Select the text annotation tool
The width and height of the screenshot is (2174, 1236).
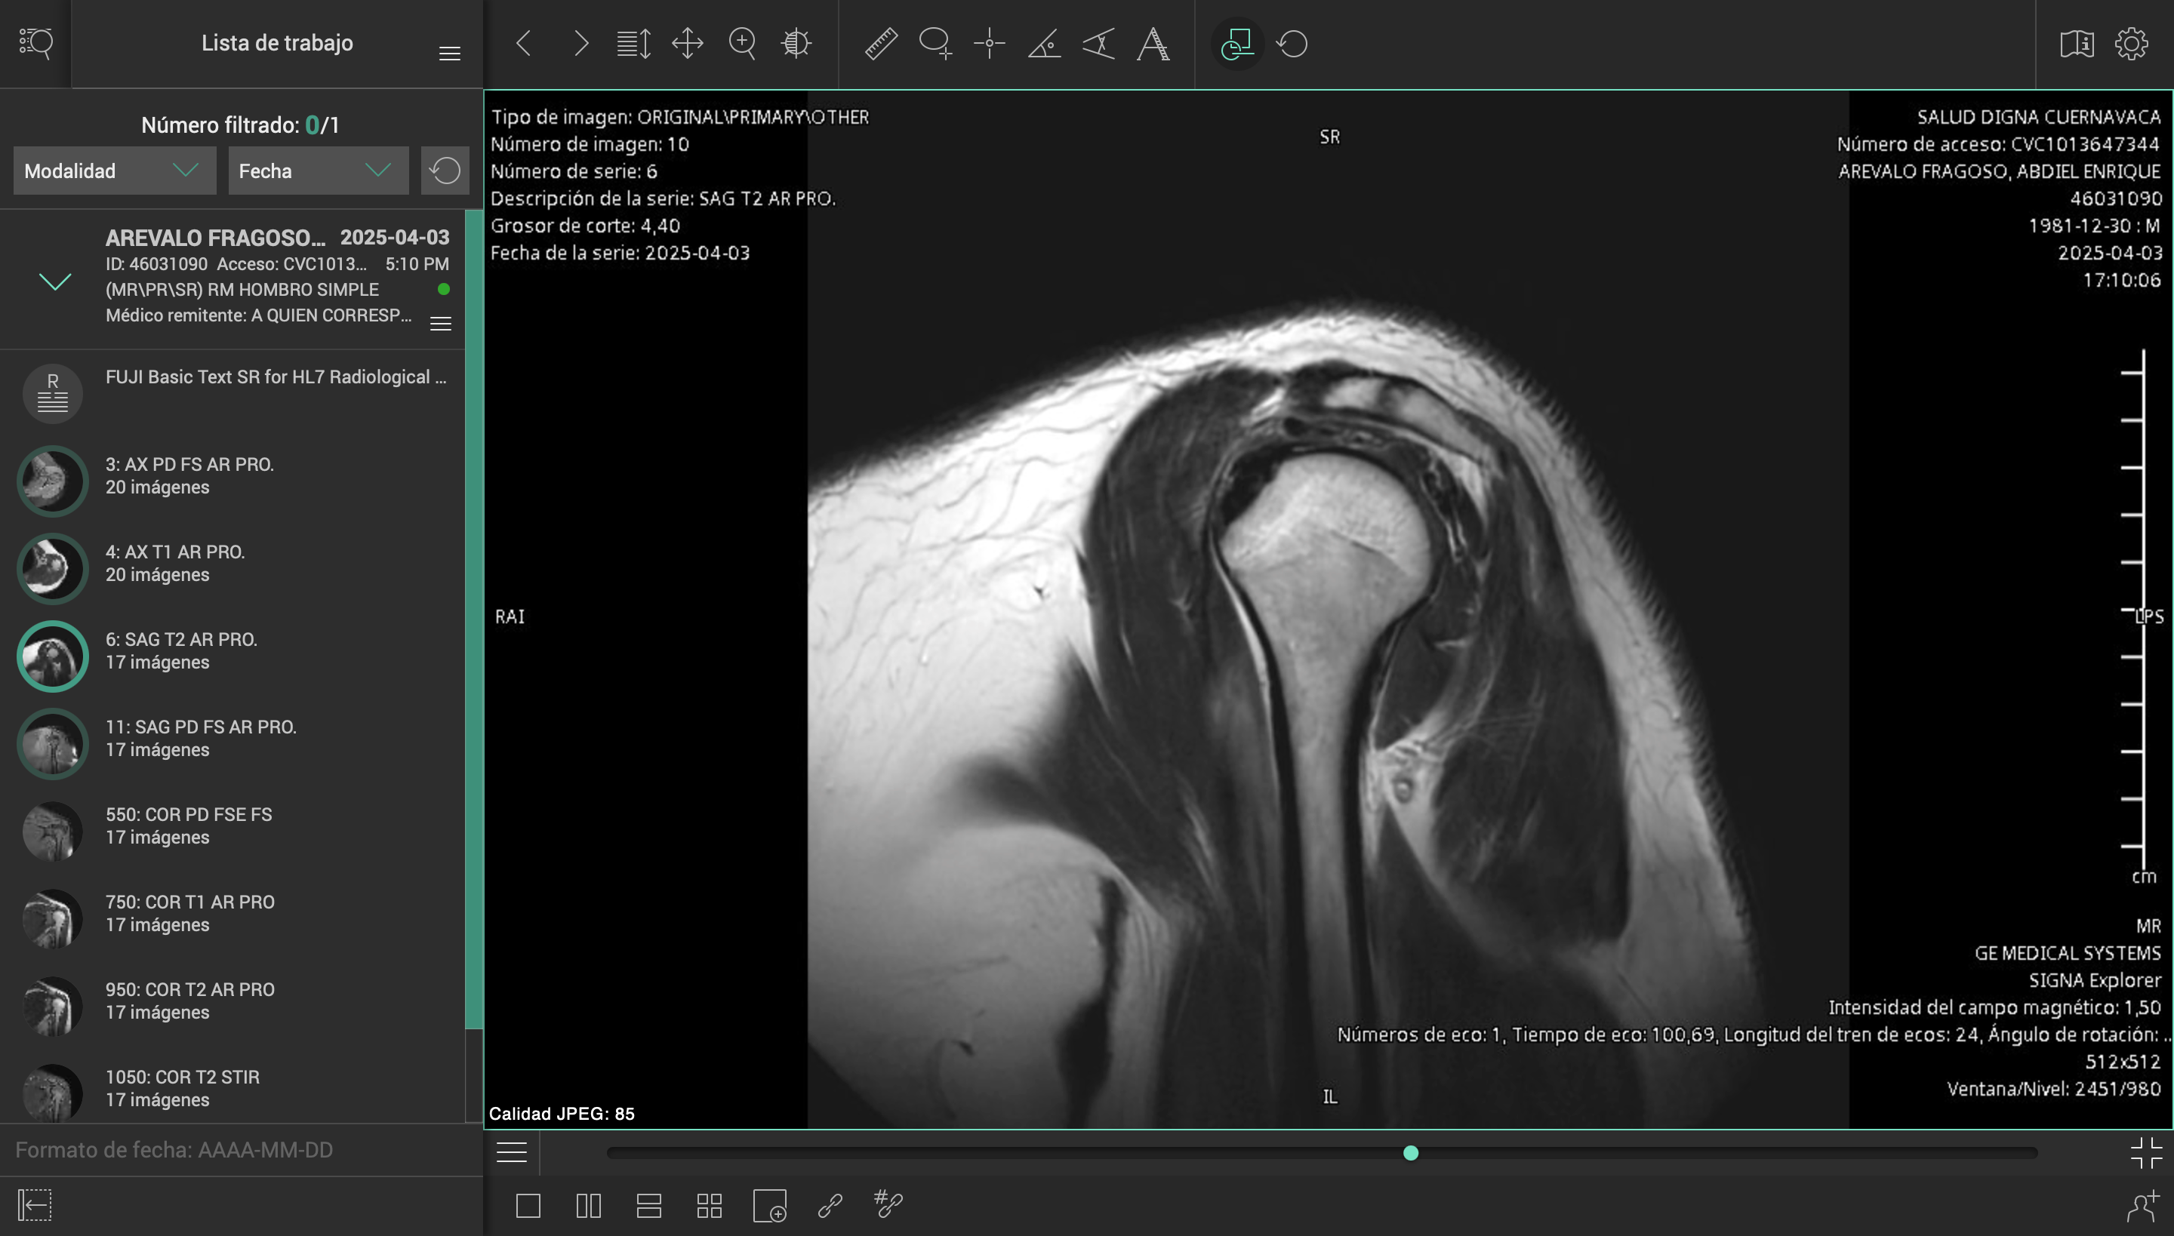pos(1153,43)
